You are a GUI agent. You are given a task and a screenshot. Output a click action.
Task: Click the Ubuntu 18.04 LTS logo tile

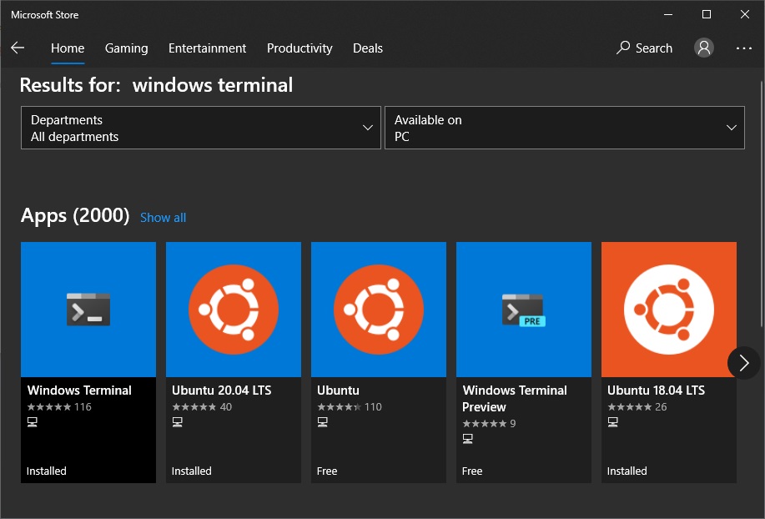[x=669, y=310]
